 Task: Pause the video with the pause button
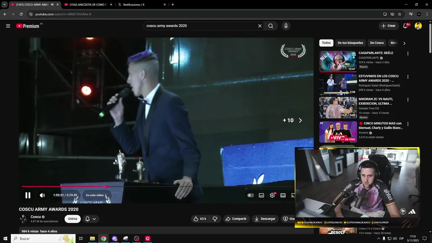point(28,195)
